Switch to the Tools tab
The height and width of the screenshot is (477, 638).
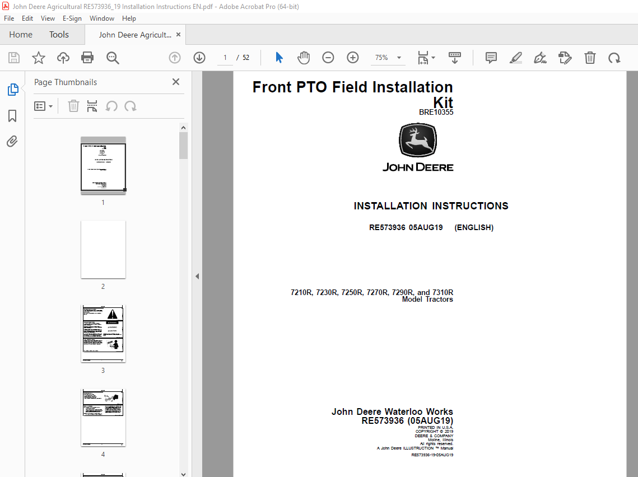[59, 35]
